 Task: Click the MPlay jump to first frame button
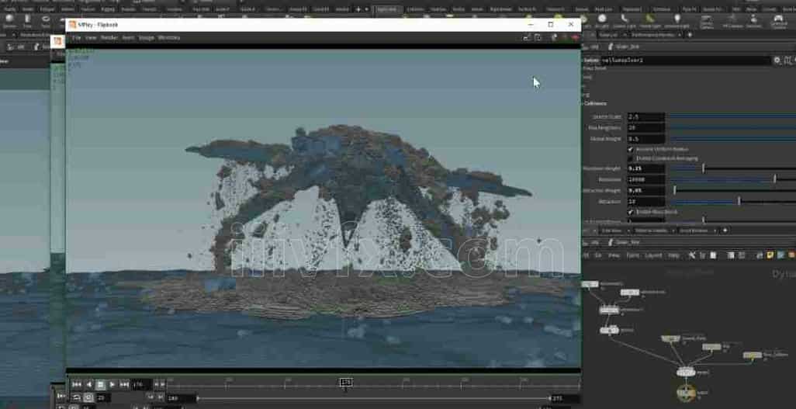click(76, 384)
